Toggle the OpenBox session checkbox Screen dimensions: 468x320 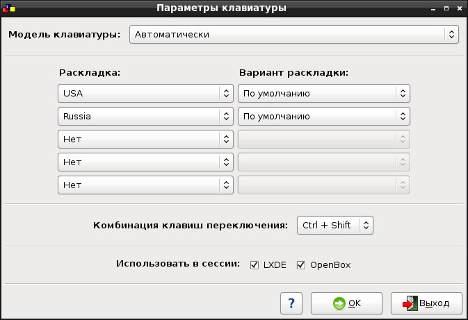click(x=301, y=265)
